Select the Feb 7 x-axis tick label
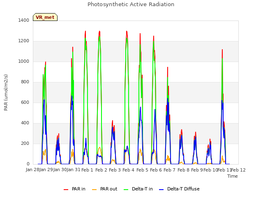263x197 pixels. tap(169, 170)
